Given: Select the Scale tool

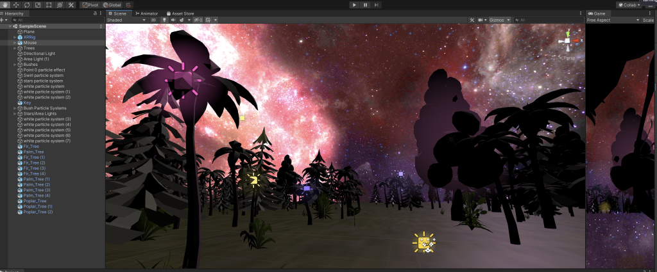Looking at the screenshot, I should point(38,4).
